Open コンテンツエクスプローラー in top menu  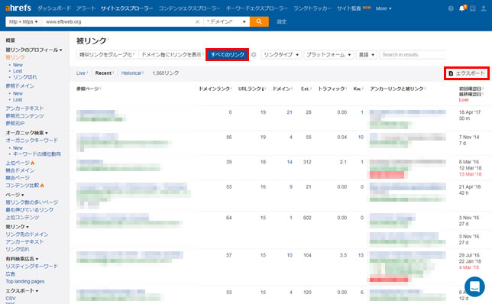tap(189, 8)
